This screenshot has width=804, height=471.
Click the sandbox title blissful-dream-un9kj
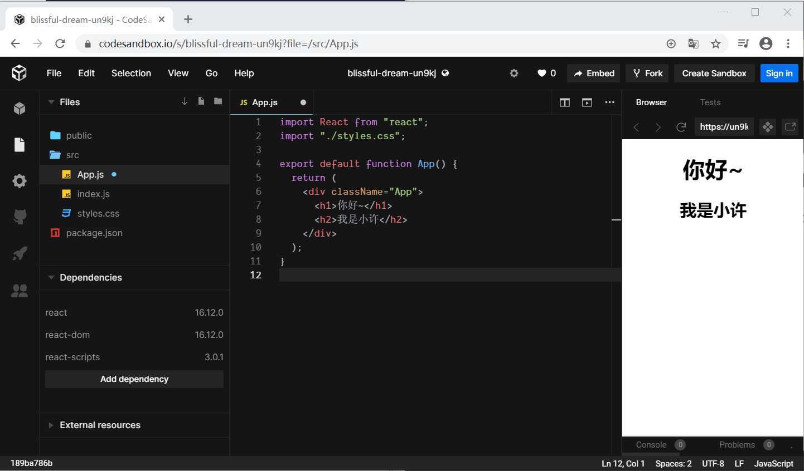(x=392, y=73)
